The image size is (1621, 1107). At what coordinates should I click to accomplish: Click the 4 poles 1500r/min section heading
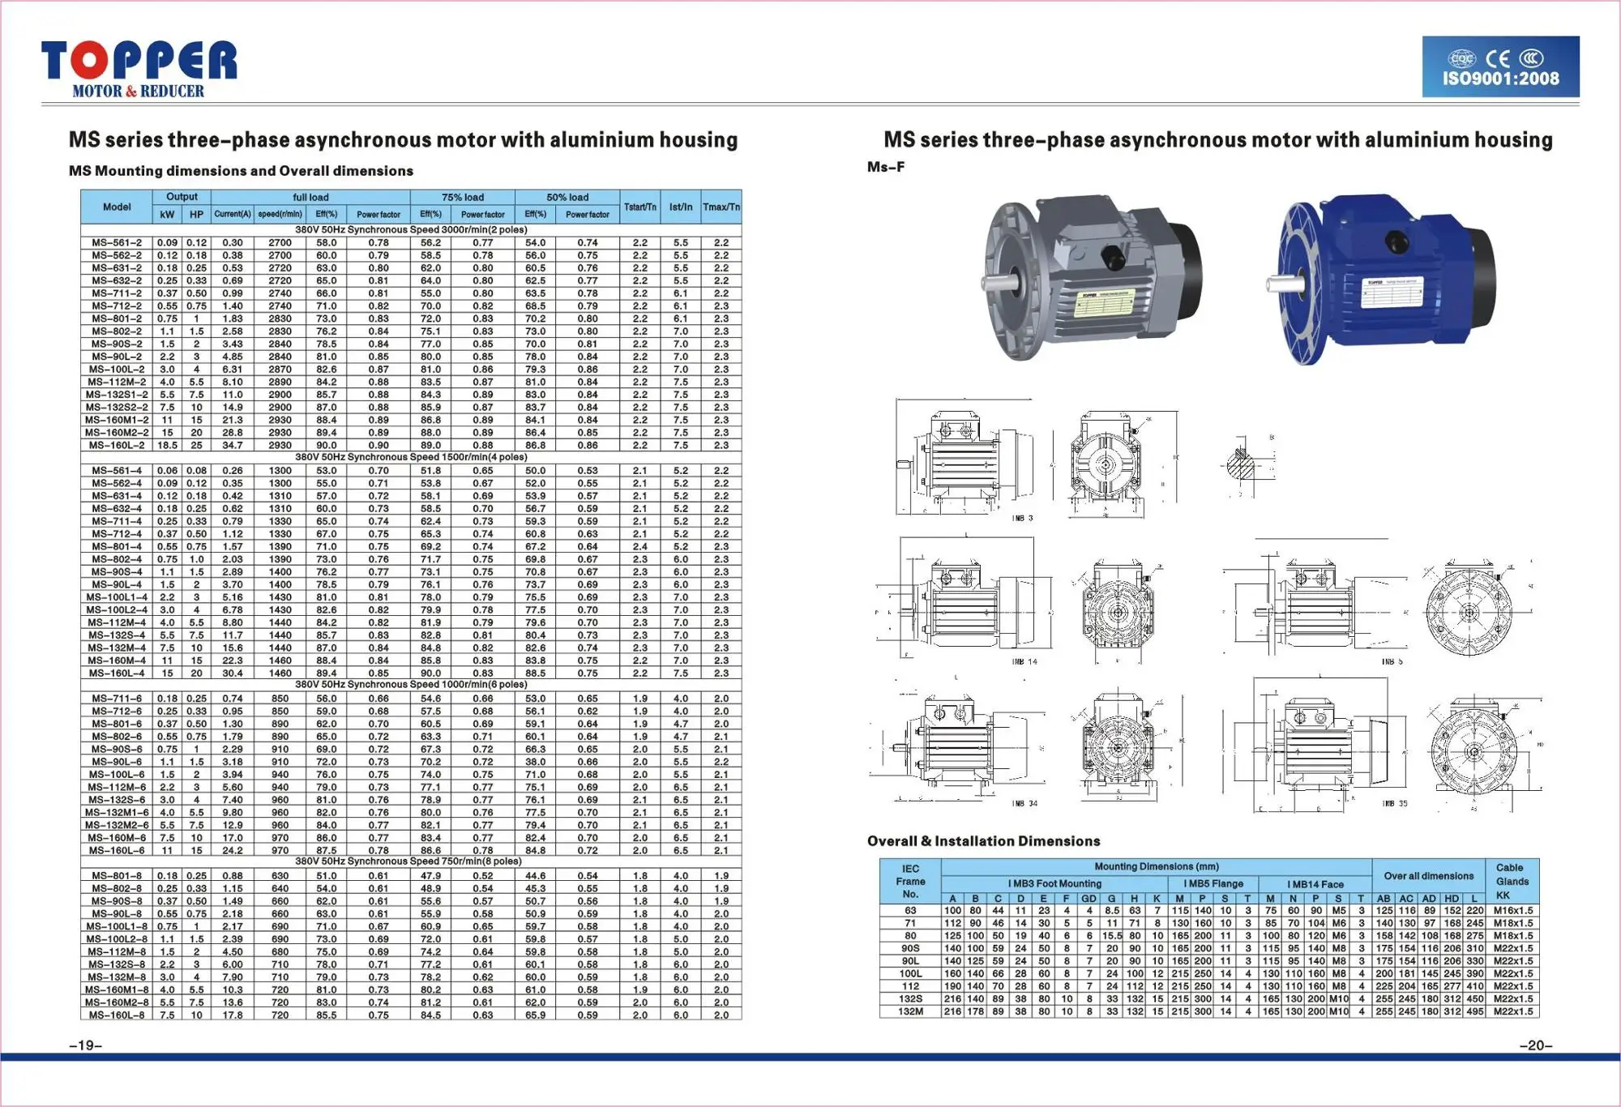(x=411, y=457)
